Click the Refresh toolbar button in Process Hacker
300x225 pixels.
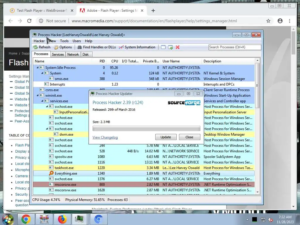tap(42, 47)
